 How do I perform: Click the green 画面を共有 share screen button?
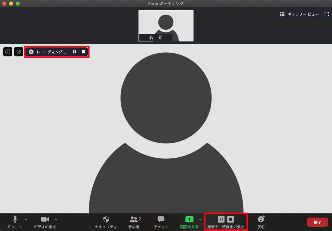pos(189,222)
